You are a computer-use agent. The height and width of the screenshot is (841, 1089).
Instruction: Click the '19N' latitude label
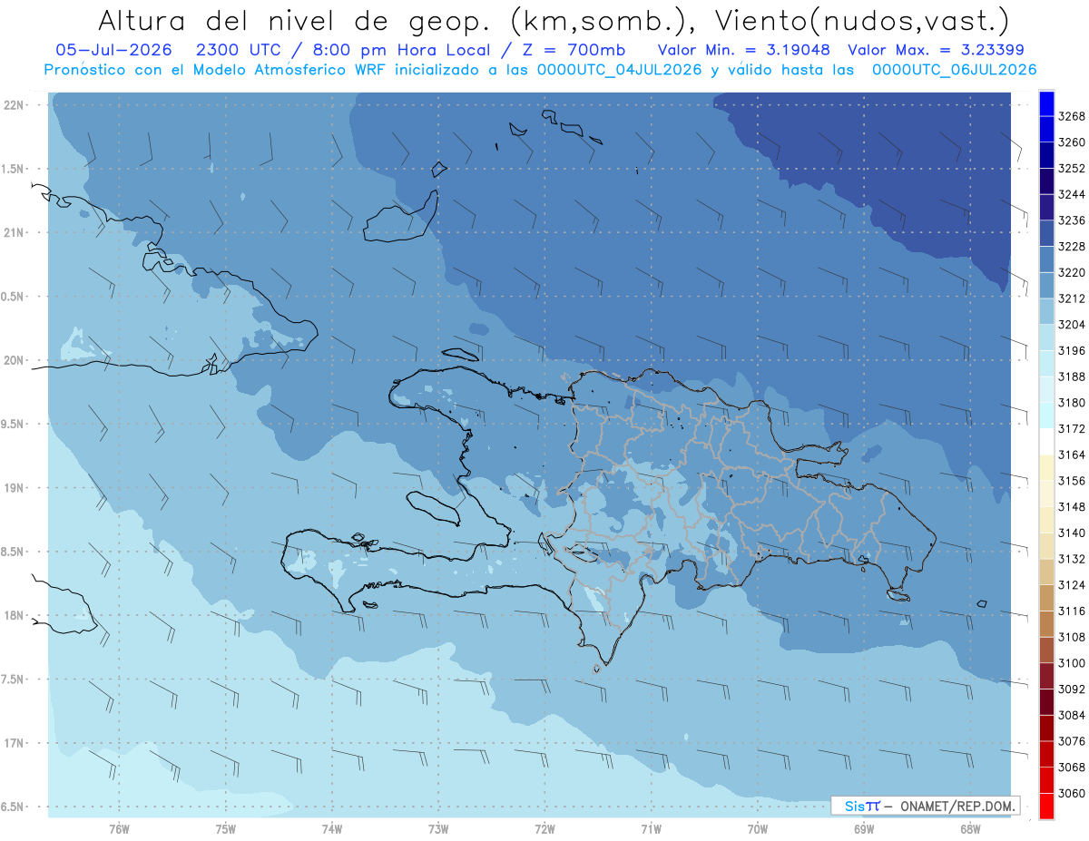(x=14, y=487)
